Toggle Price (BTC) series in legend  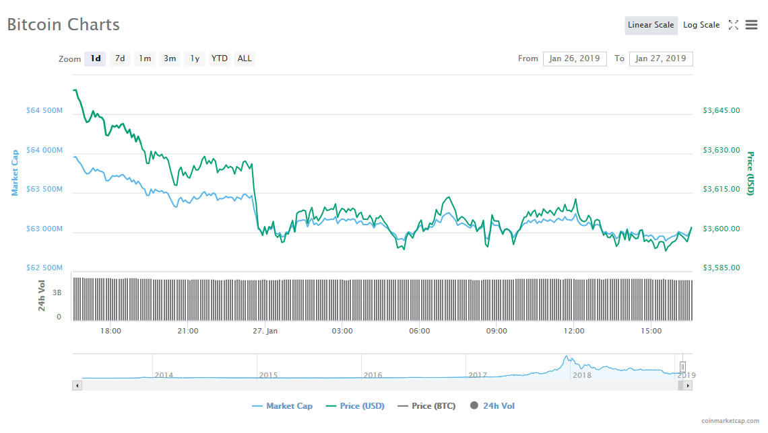coord(426,406)
